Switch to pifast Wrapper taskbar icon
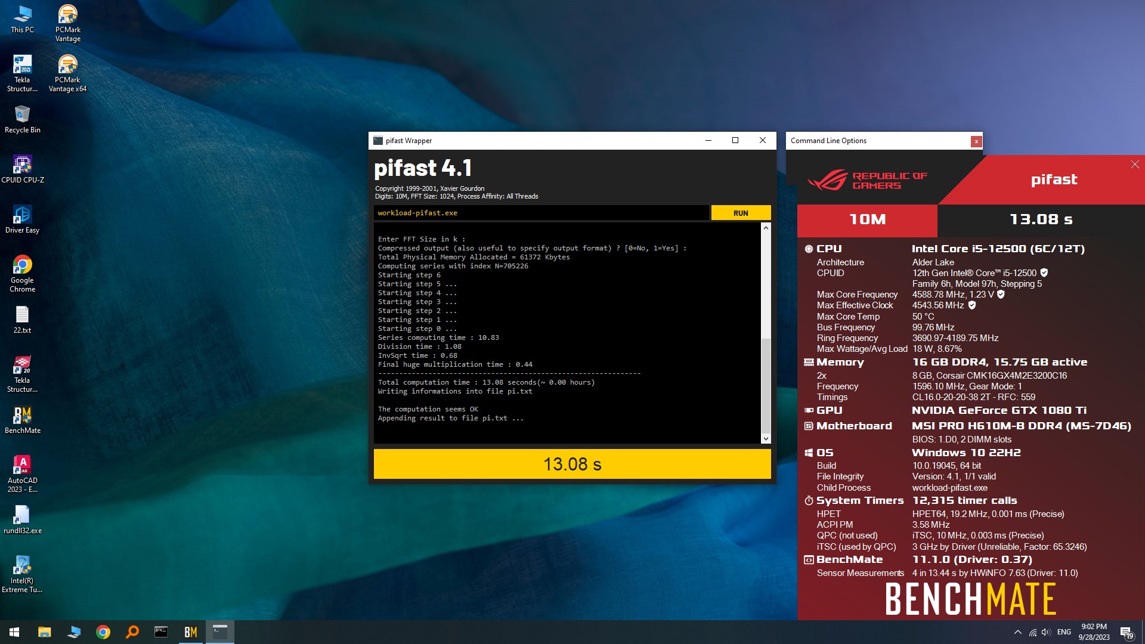 [220, 632]
